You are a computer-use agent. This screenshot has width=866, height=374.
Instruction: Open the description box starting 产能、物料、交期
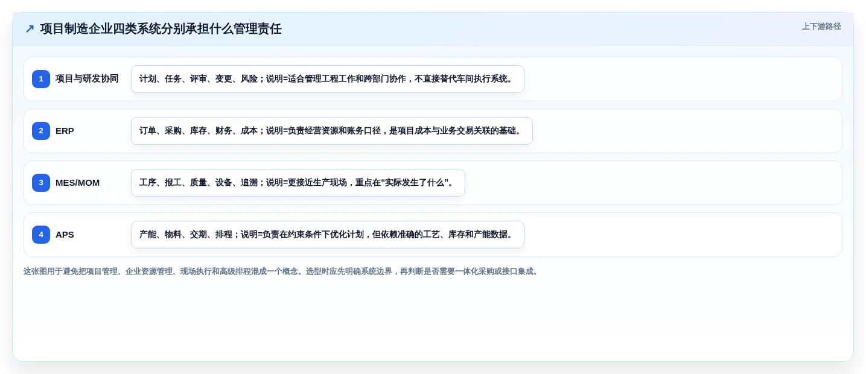click(x=328, y=235)
